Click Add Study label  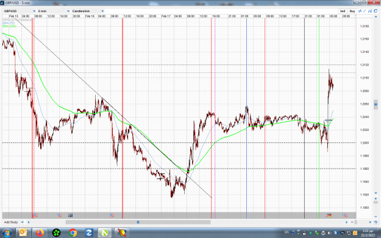[11, 222]
